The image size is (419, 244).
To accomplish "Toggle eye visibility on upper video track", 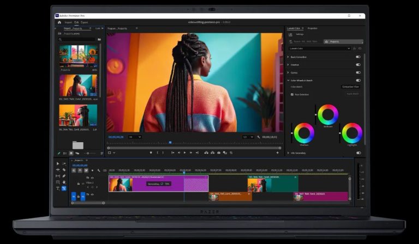I will 92,178.
